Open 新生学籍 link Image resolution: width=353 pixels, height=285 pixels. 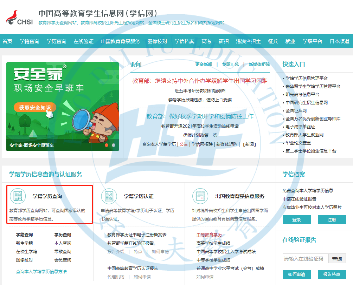(x=24, y=243)
